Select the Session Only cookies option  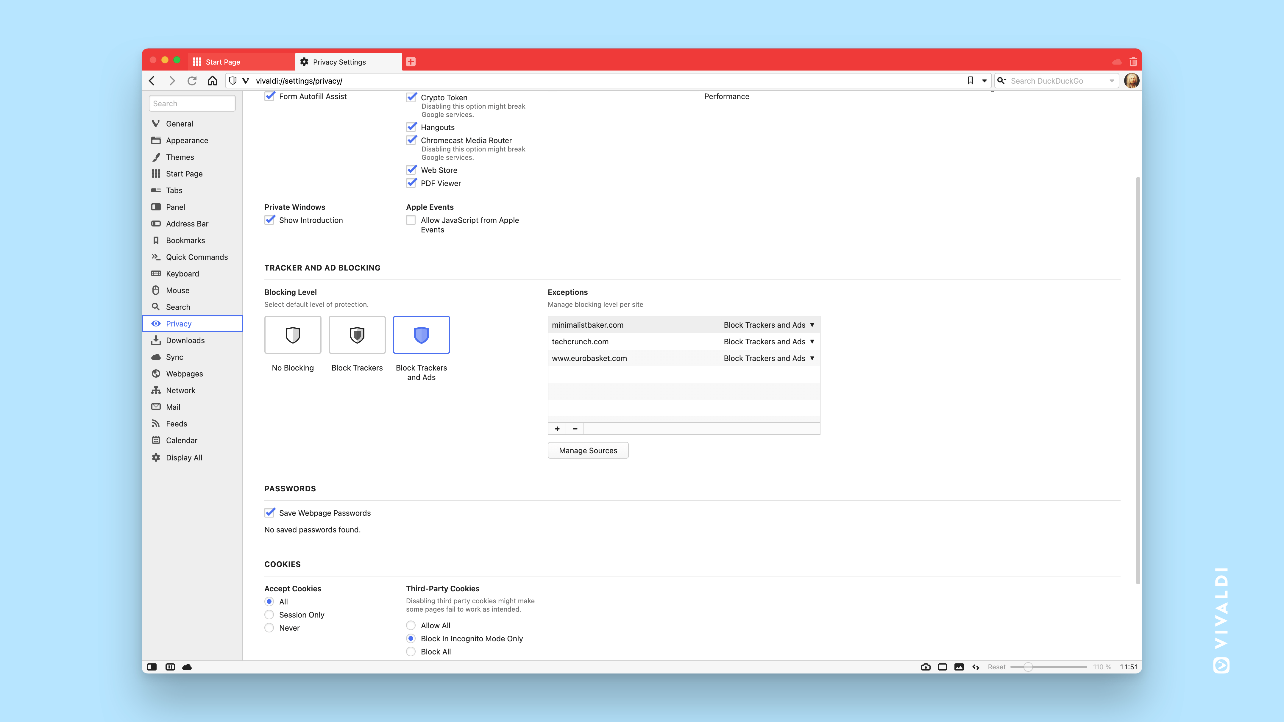coord(269,614)
